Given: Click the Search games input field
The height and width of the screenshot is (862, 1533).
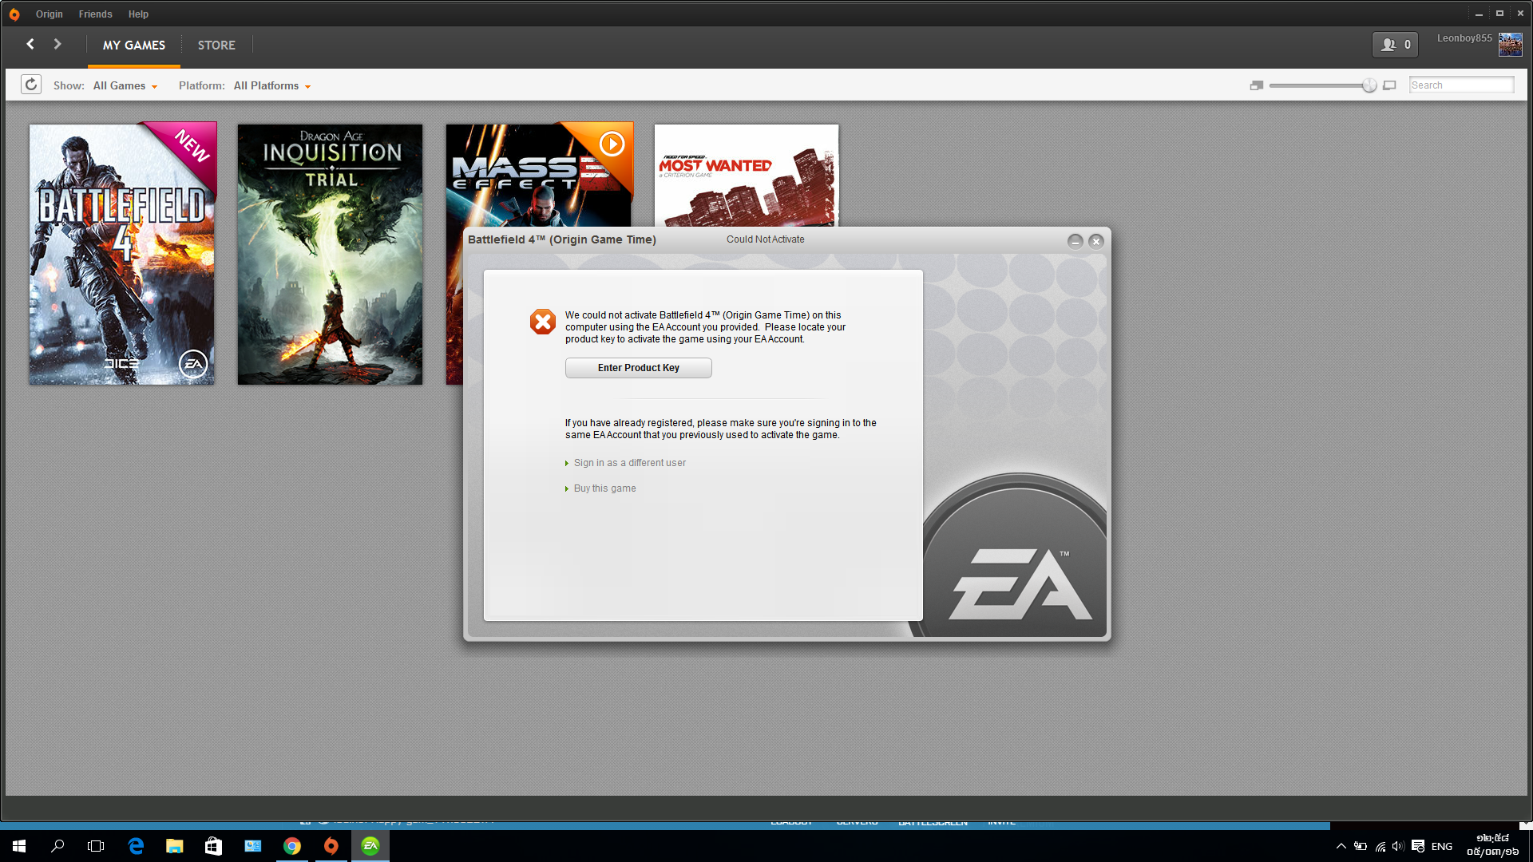Looking at the screenshot, I should [x=1460, y=85].
